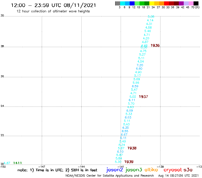Viewport: 202px width, 178px height.
Task: Select the s3a satellite label
Action: 188,170
